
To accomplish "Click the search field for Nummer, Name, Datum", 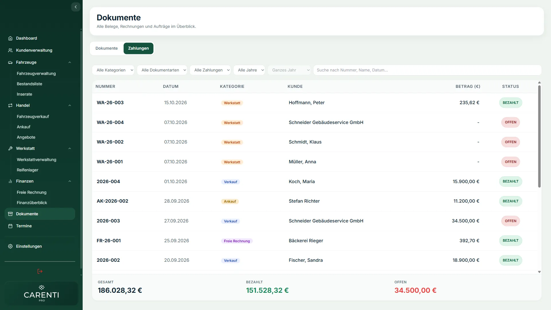I will point(427,70).
